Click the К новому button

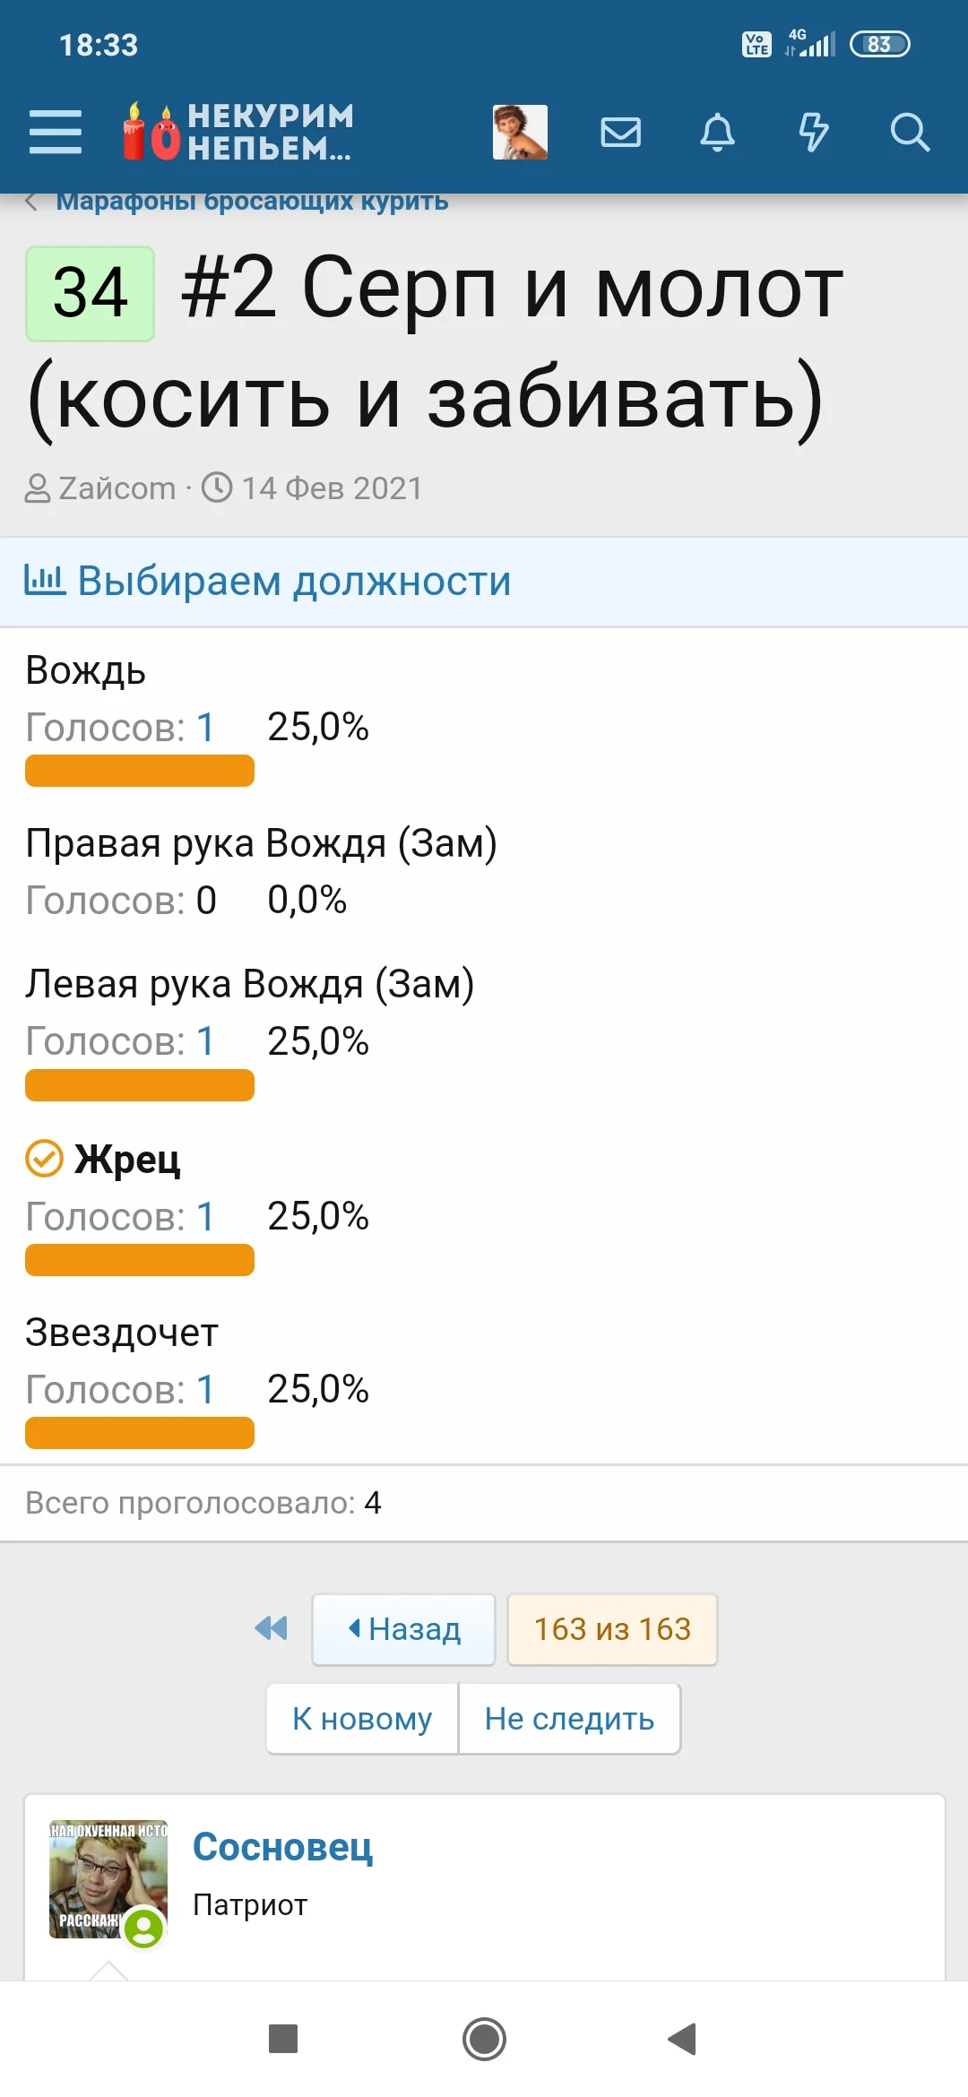(362, 1718)
